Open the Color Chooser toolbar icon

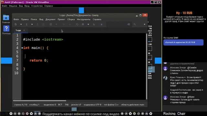[x=101, y=24]
